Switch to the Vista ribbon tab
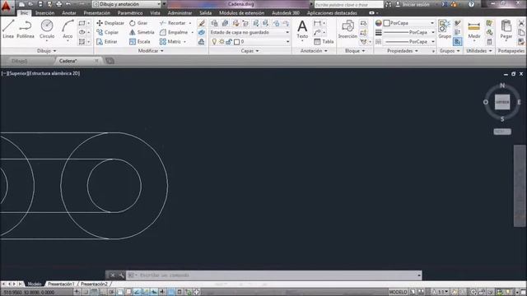The width and height of the screenshot is (527, 296). (155, 13)
